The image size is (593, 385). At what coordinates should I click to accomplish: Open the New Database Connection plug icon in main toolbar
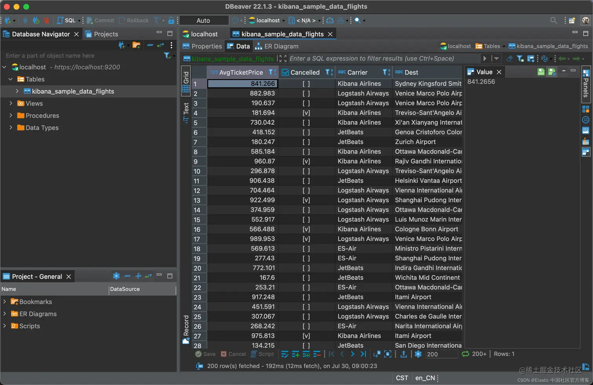[x=7, y=20]
